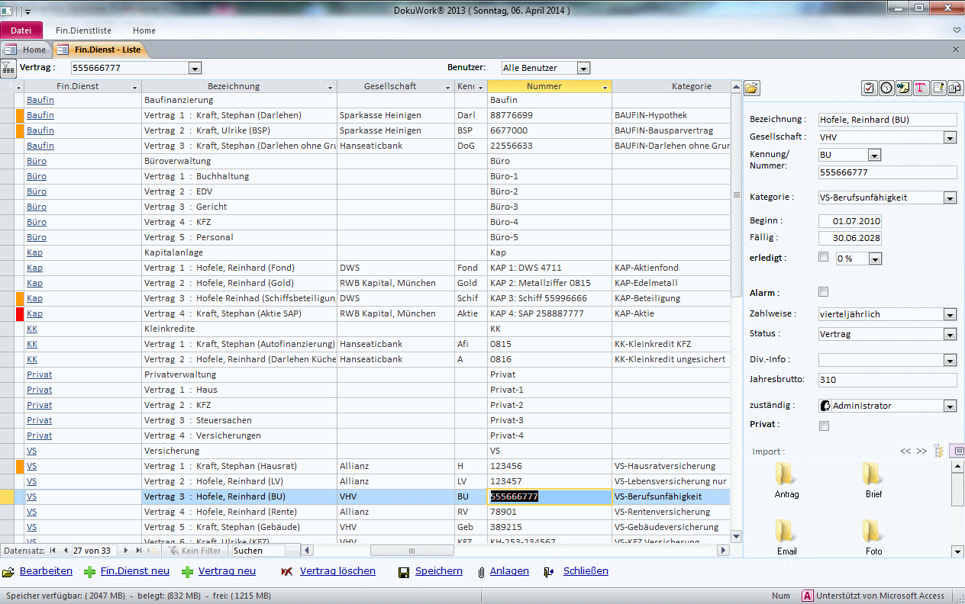The image size is (965, 604).
Task: Click the Vertrag löschen link
Action: 337,571
